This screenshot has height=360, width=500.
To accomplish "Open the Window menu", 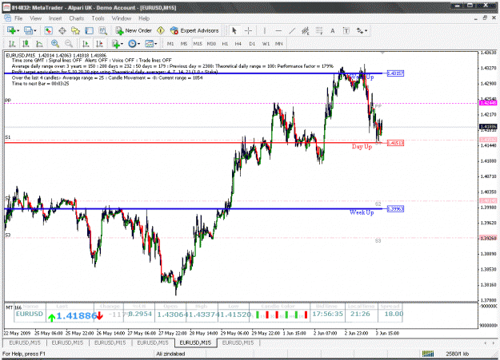I will (x=121, y=18).
